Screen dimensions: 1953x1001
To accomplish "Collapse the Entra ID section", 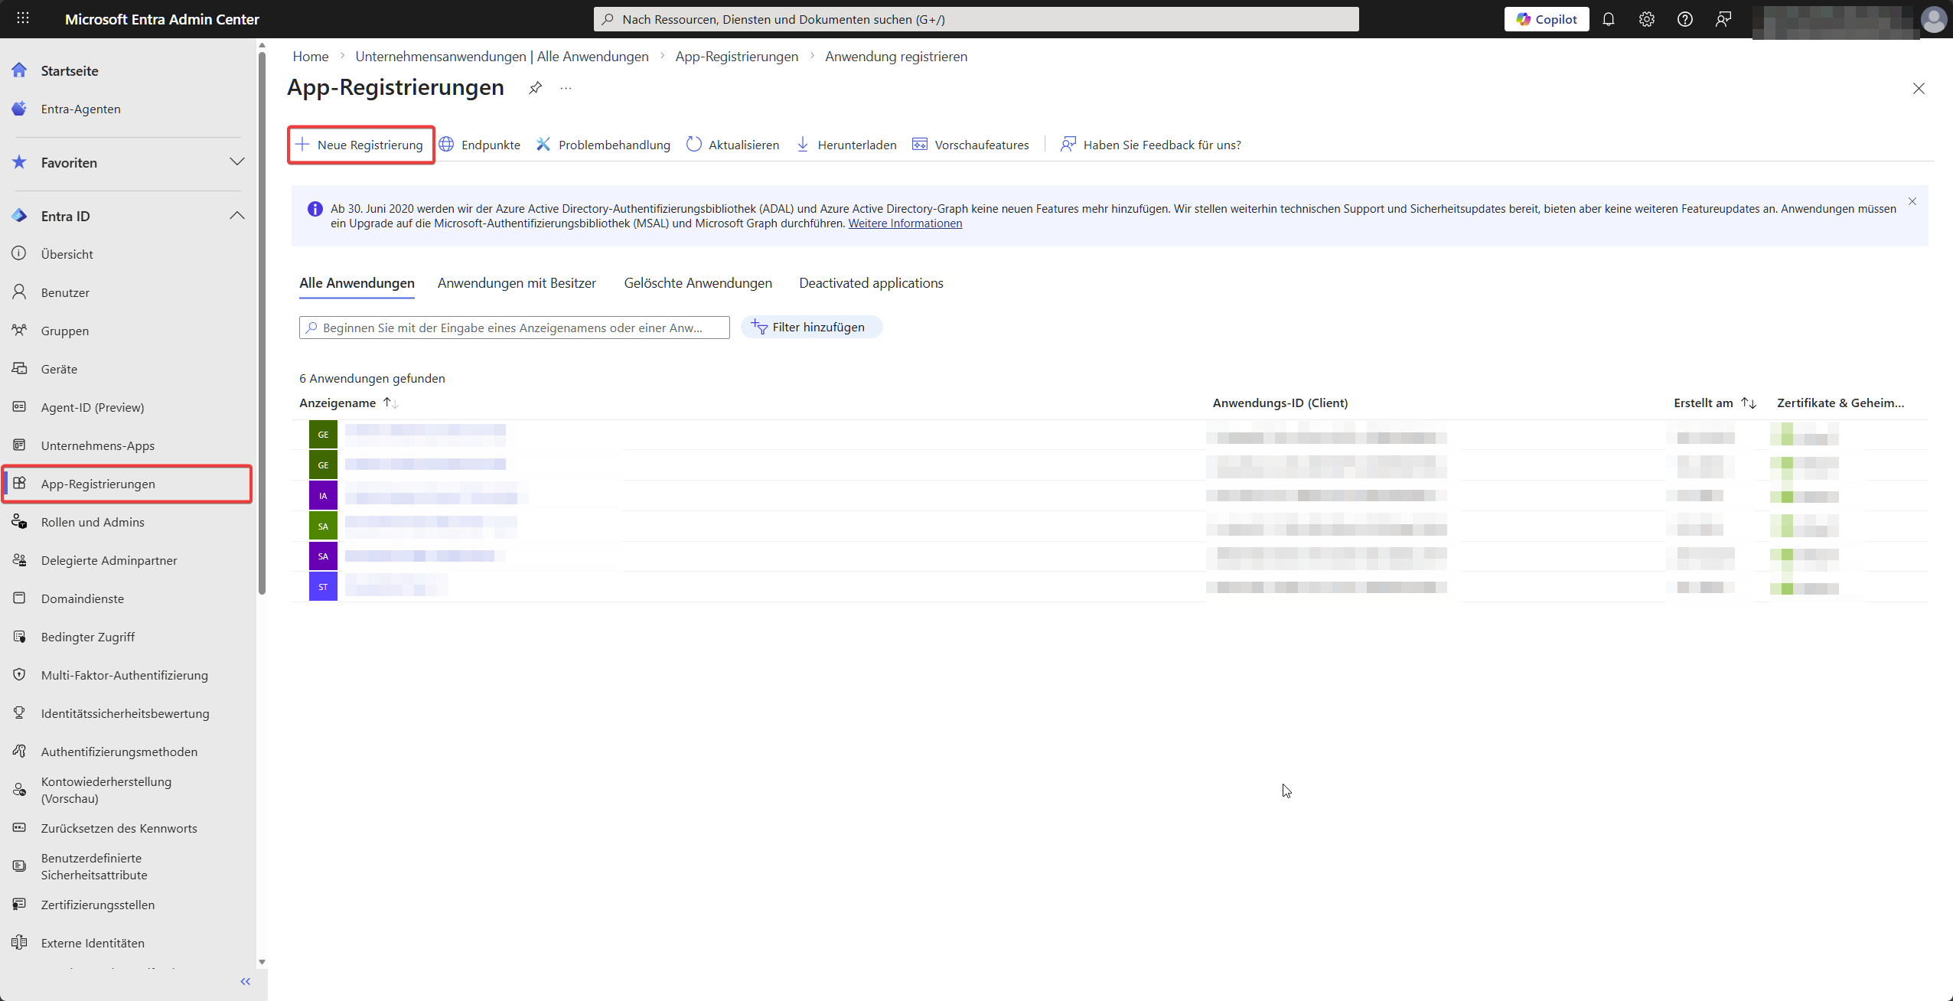I will tap(237, 216).
